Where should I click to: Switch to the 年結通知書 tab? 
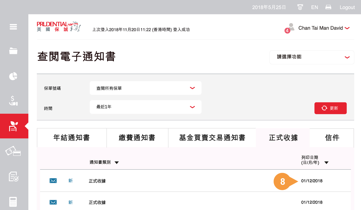[x=72, y=138]
